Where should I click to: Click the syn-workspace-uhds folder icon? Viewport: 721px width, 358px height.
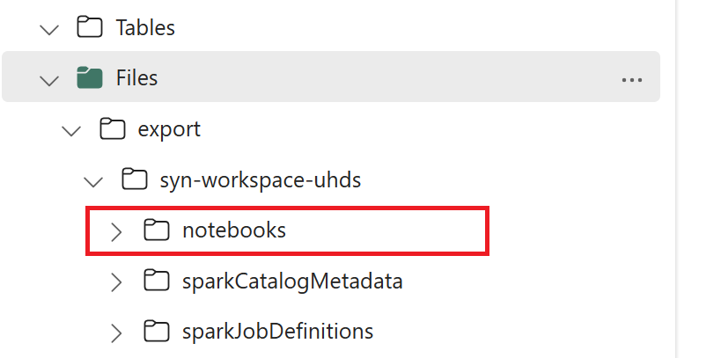point(135,179)
